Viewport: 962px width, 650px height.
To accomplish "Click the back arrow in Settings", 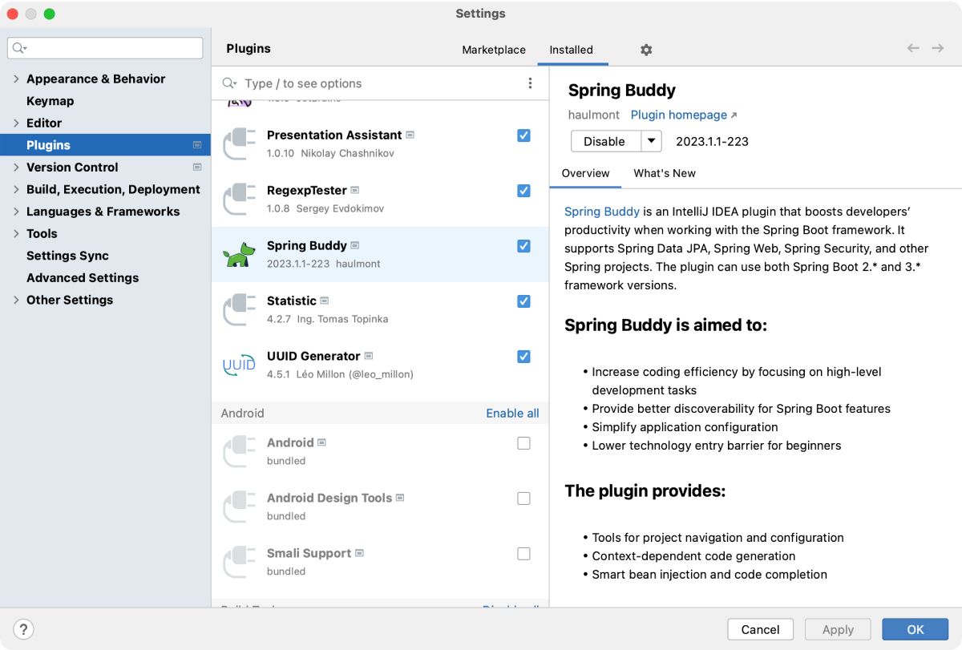I will coord(913,48).
